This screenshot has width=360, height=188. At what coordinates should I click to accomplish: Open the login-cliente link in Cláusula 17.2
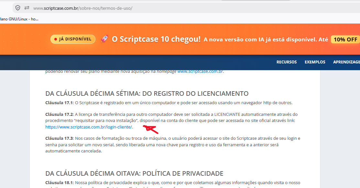89,127
